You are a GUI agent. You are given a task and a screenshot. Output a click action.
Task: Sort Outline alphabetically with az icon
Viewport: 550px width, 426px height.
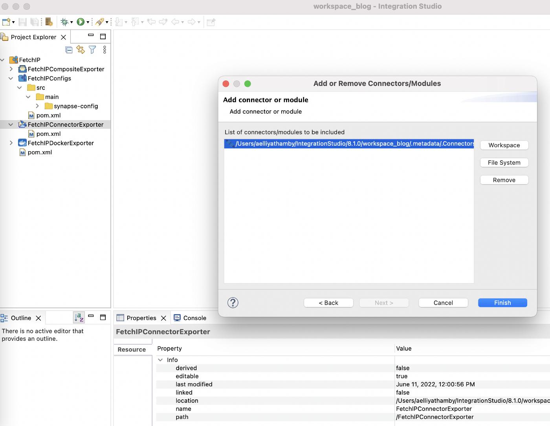(x=79, y=316)
